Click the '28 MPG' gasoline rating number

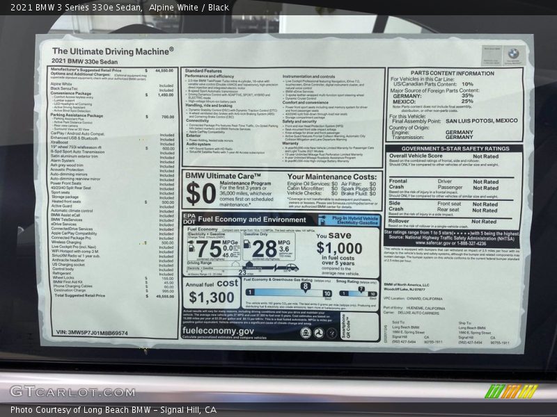265,249
